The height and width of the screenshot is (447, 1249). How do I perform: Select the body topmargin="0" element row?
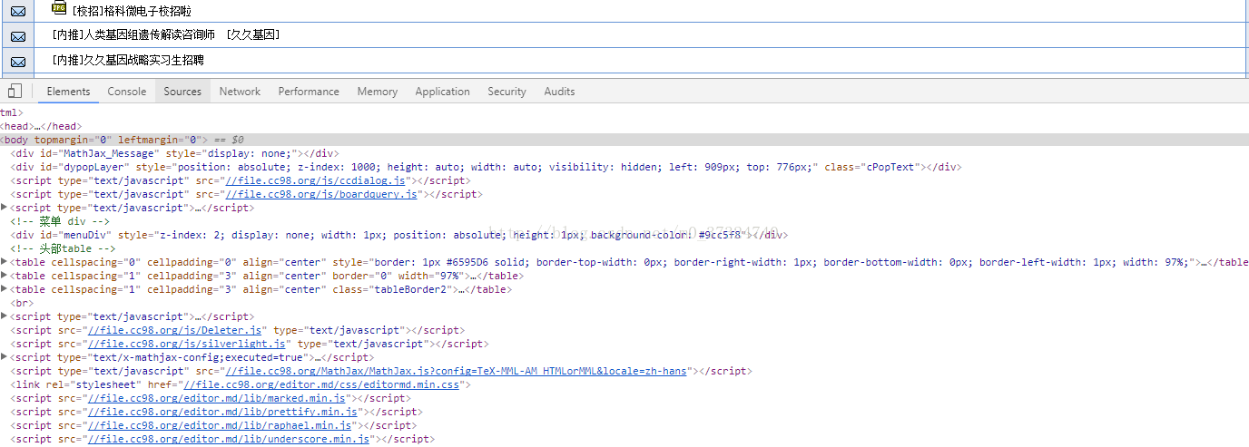click(x=624, y=140)
